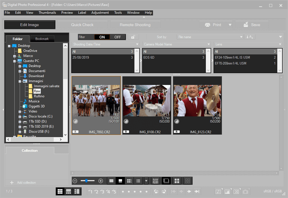Open Print button dropdown arrow
This screenshot has height=198, width=288.
230,25
